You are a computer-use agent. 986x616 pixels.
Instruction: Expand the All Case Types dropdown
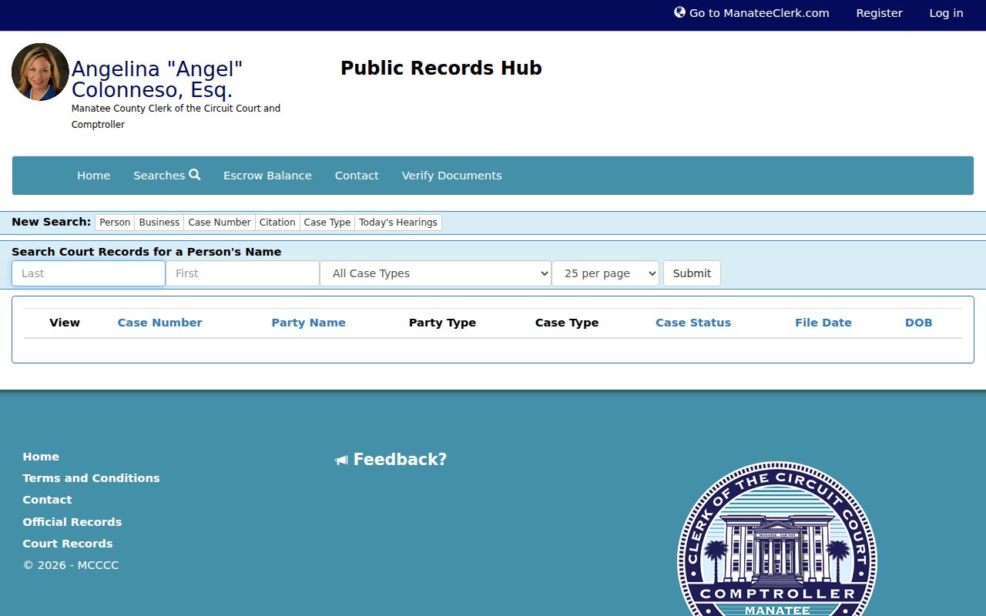click(435, 273)
